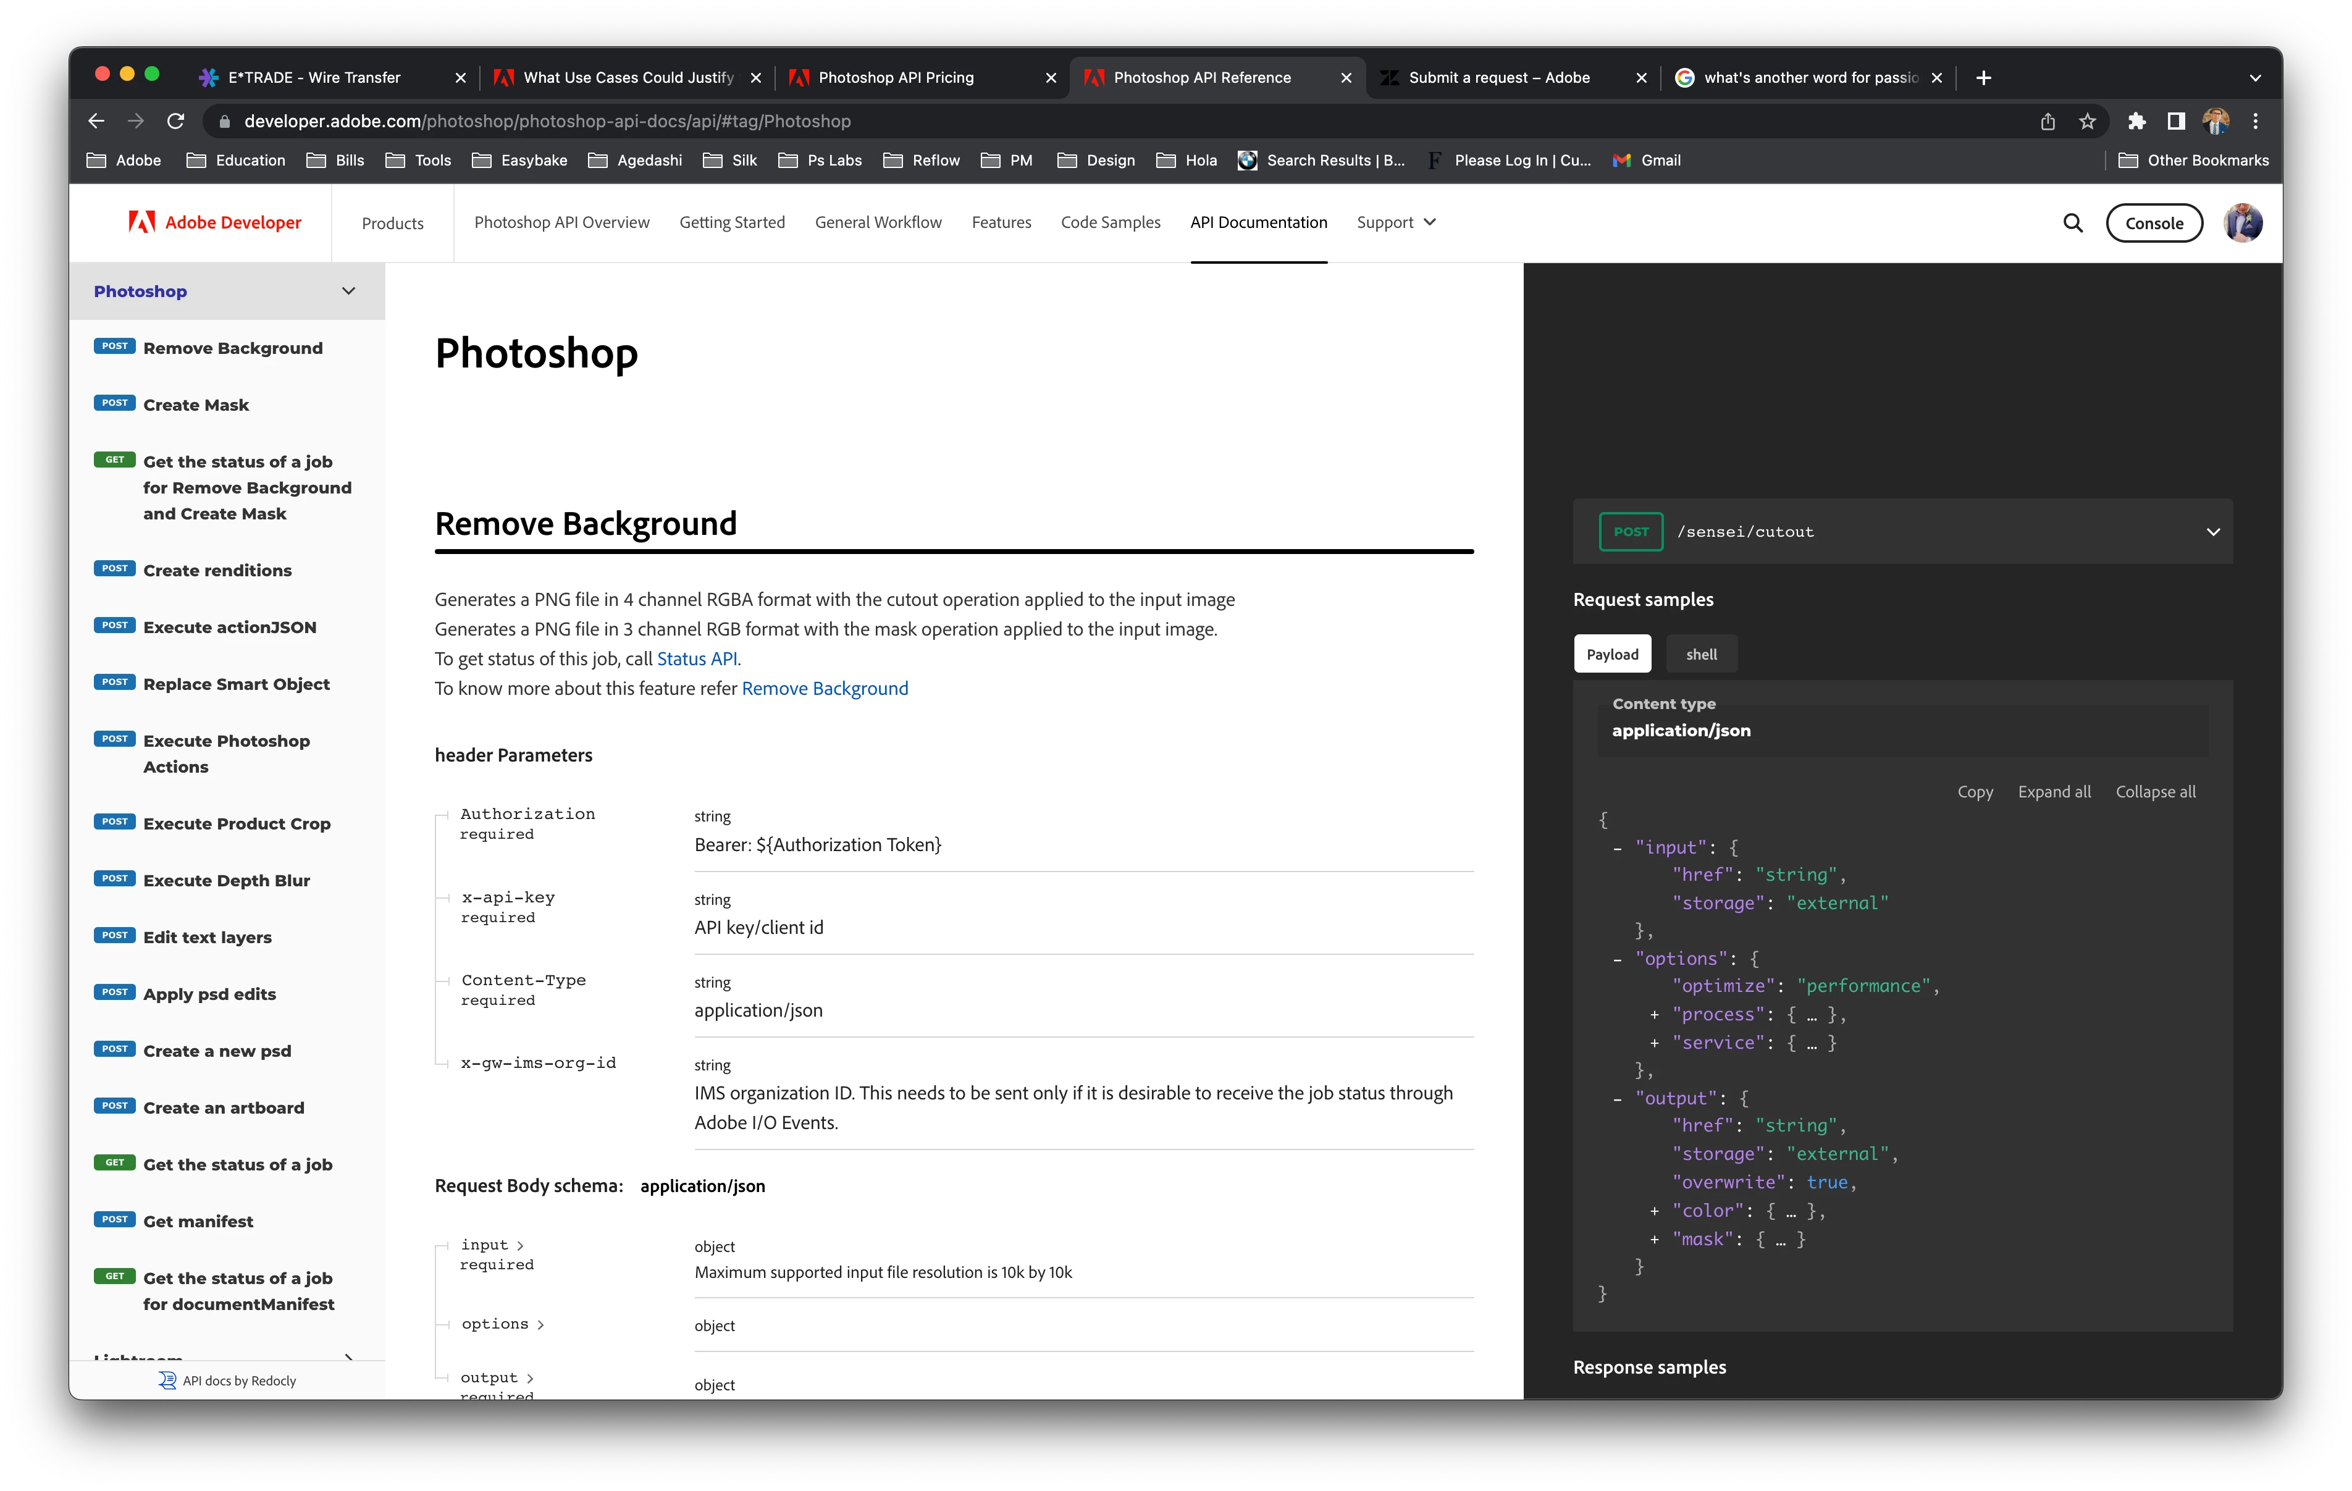Image resolution: width=2352 pixels, height=1491 pixels.
Task: Collapse the "input" JSON node
Action: [x=1618, y=848]
